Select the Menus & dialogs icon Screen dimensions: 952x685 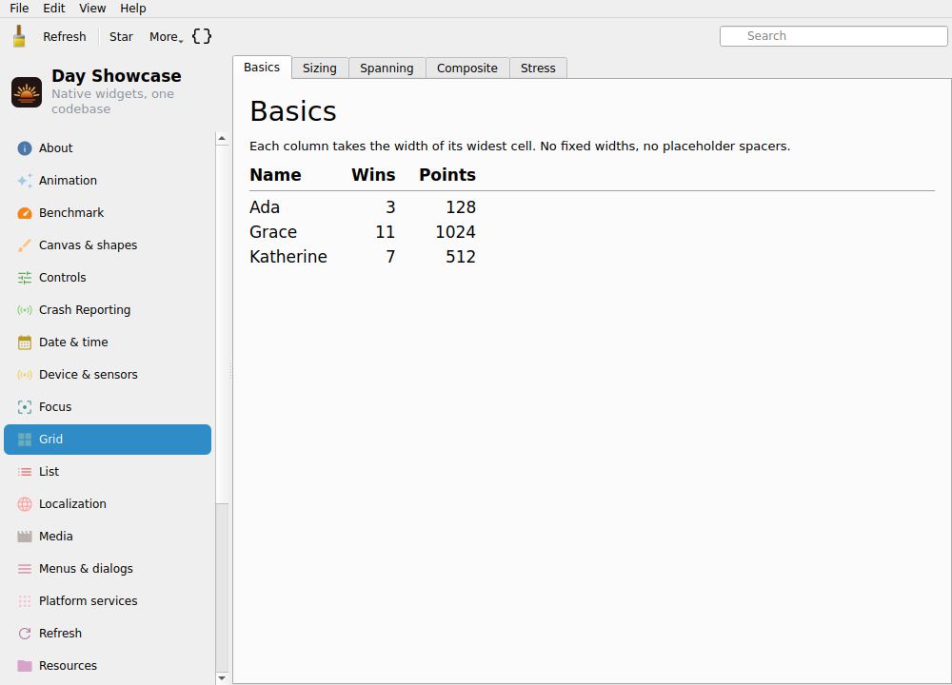coord(25,569)
